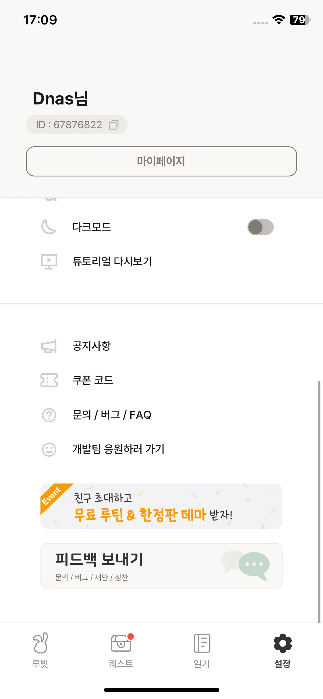Tap the tutorial replay monitor icon

[49, 262]
